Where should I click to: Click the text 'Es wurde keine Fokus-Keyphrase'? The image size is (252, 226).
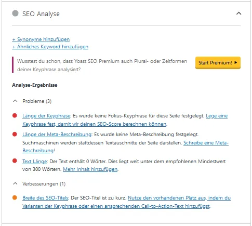(110, 116)
